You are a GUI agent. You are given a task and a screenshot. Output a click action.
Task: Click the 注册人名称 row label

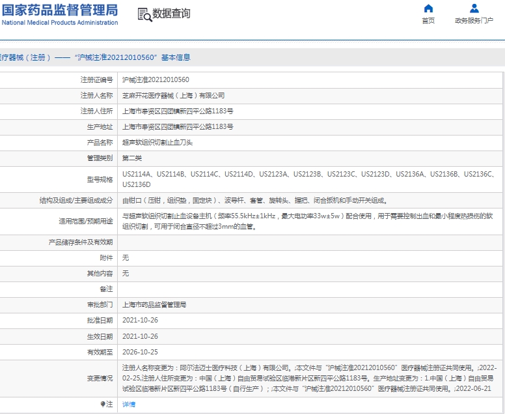96,96
